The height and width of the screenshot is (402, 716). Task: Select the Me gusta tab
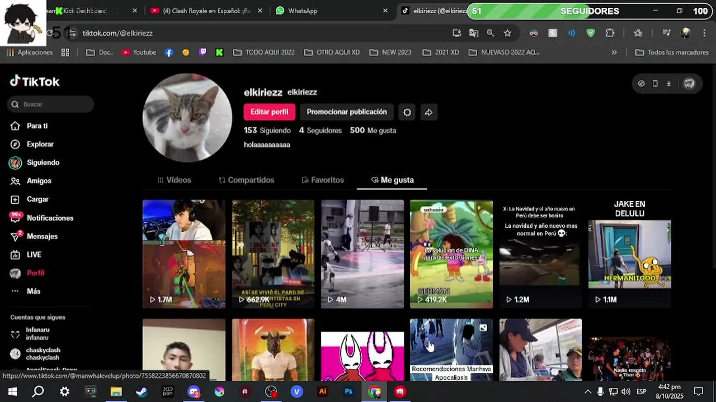[x=392, y=180]
